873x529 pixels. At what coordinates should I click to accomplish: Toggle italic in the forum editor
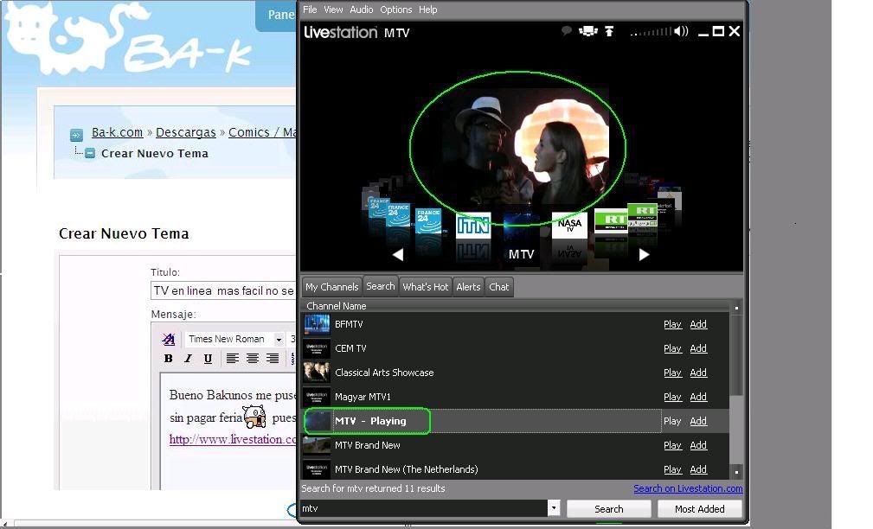188,359
